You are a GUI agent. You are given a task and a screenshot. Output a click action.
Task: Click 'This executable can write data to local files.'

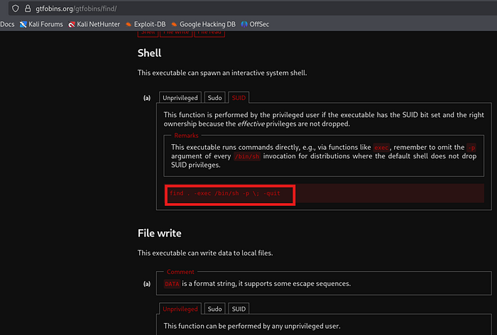point(205,253)
